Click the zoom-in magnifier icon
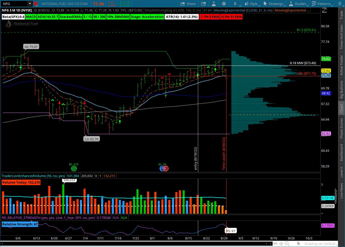Viewport: 345px width, 247px height. tap(287, 244)
